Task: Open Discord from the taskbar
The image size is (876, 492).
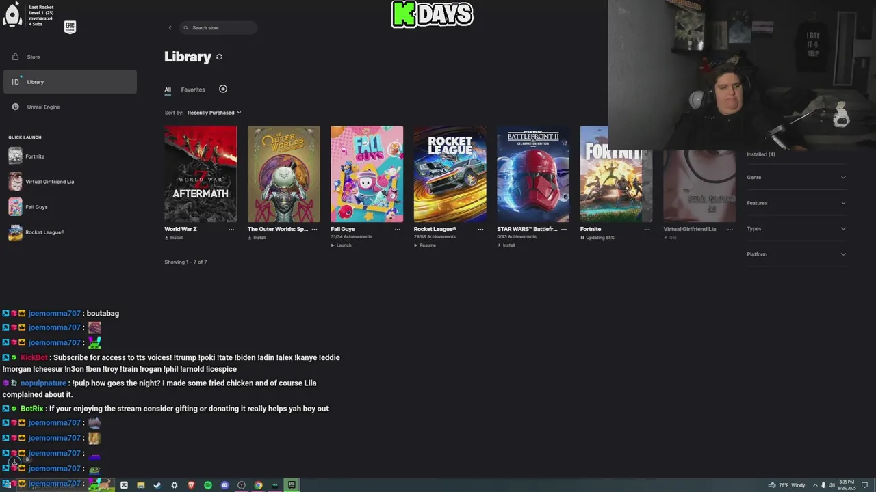Action: [224, 485]
